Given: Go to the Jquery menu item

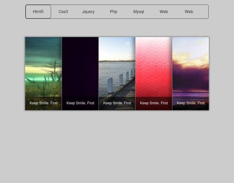Looking at the screenshot, I should click(88, 12).
